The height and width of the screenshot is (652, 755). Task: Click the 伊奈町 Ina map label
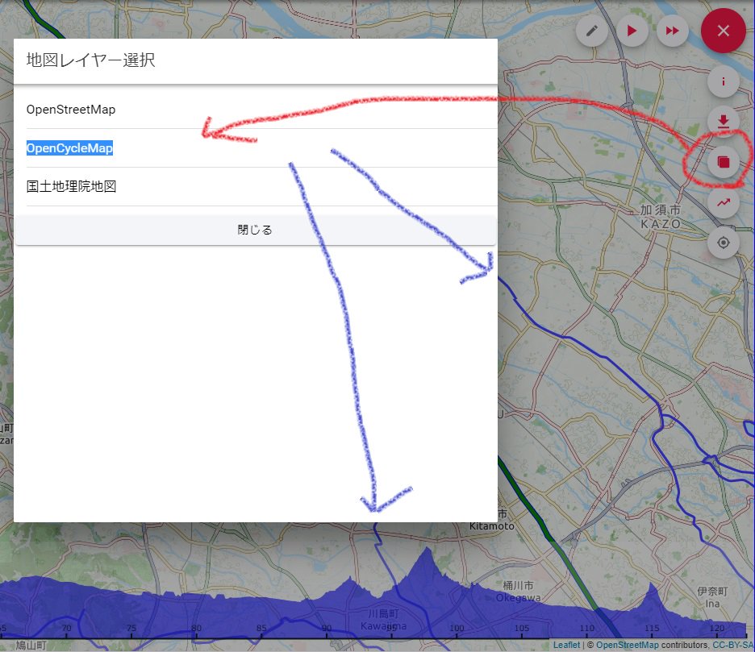coord(712,597)
